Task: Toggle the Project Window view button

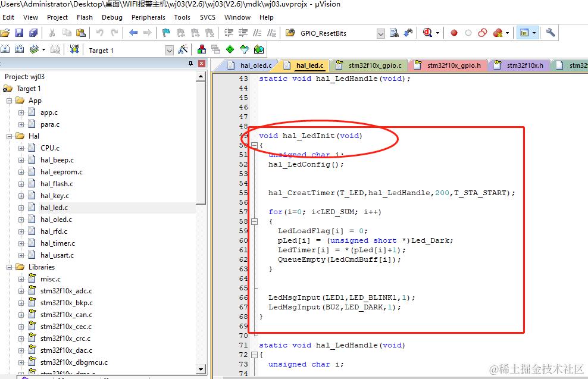Action: (524, 33)
